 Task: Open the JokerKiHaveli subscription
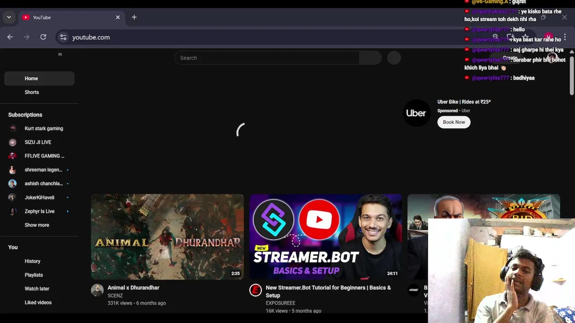(40, 197)
